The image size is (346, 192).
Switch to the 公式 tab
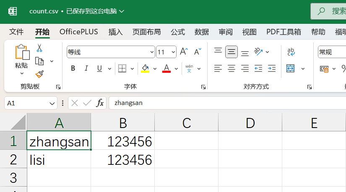[x=178, y=32]
